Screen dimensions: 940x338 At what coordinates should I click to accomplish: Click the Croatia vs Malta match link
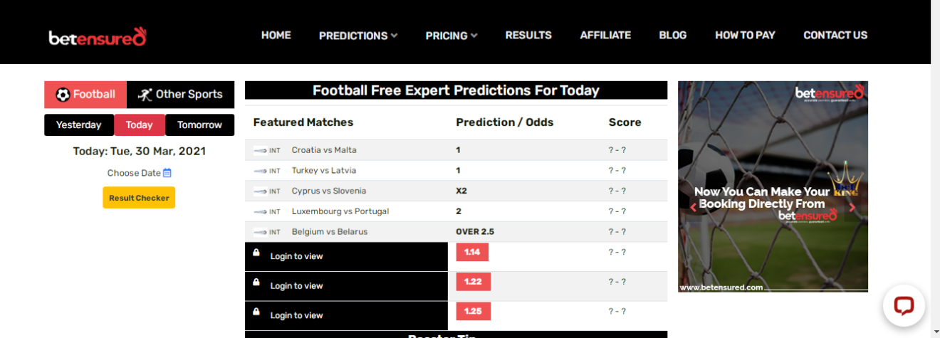[324, 150]
